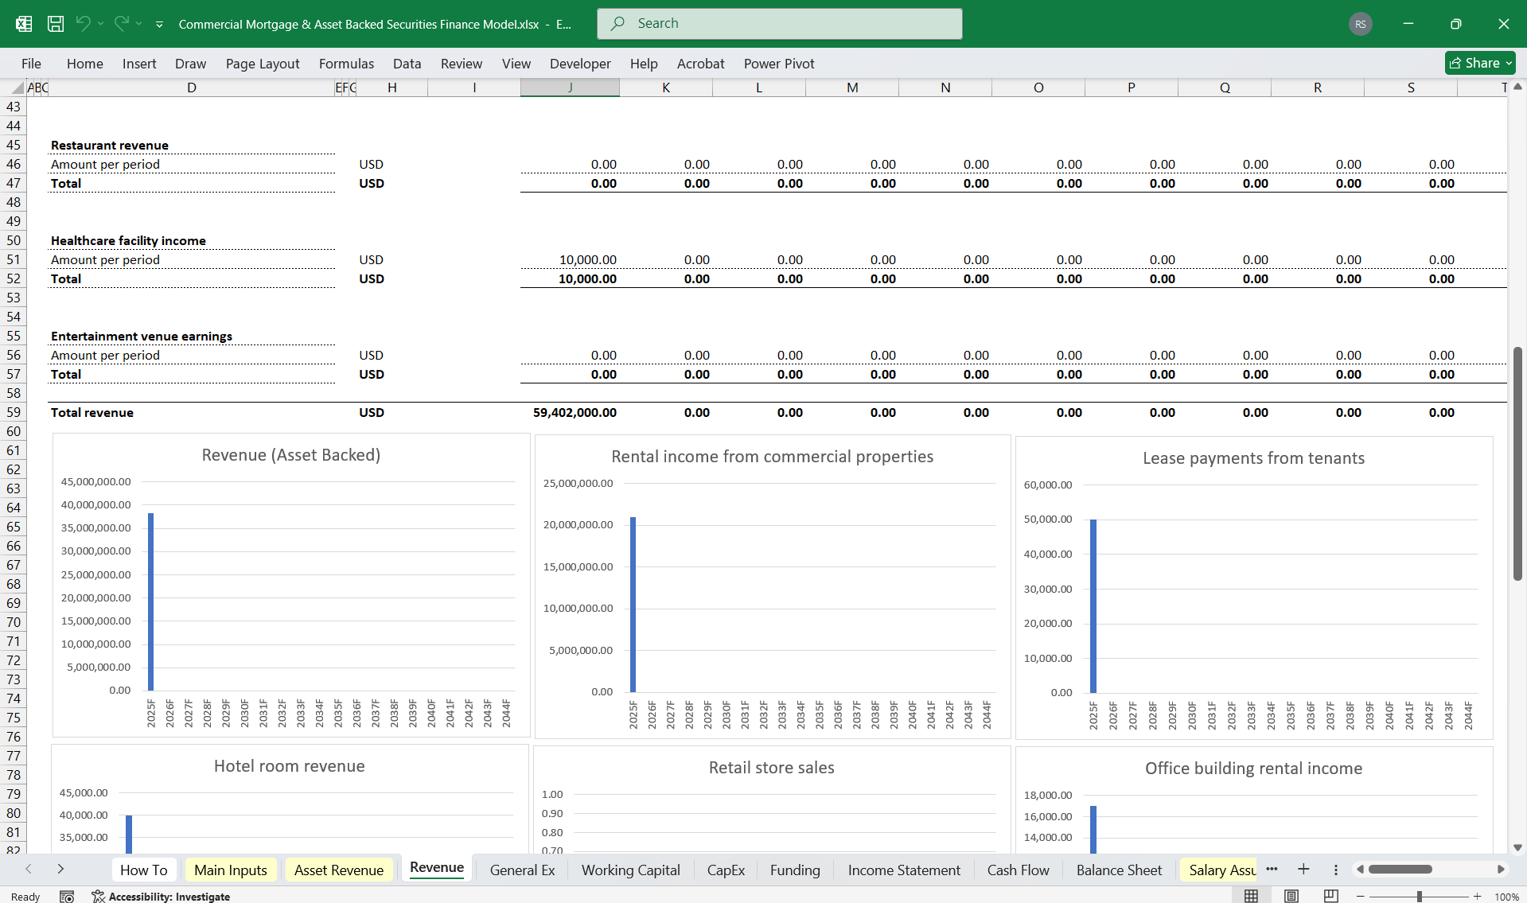Click the macro recording status bar icon

coord(67,897)
